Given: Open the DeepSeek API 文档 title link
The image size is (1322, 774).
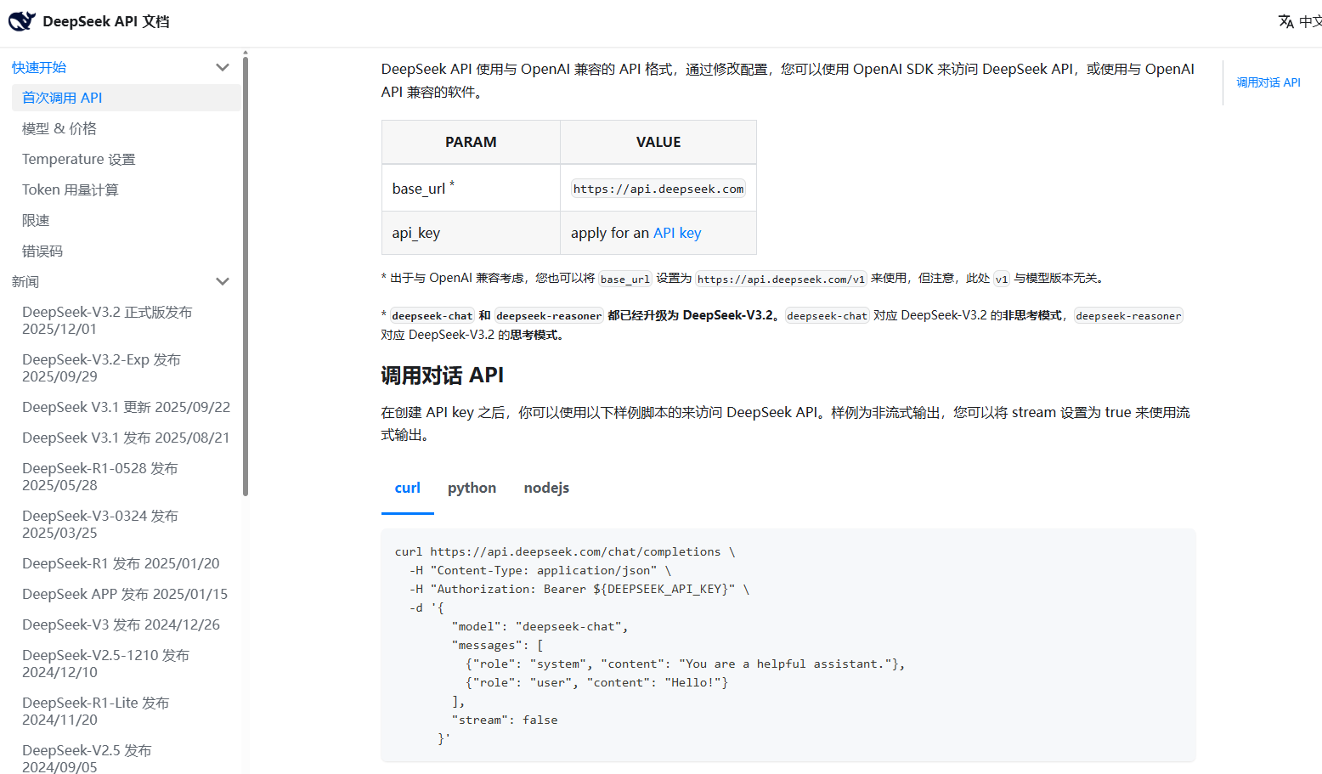Looking at the screenshot, I should (106, 21).
